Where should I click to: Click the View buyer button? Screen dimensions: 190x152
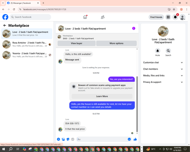[76, 43]
